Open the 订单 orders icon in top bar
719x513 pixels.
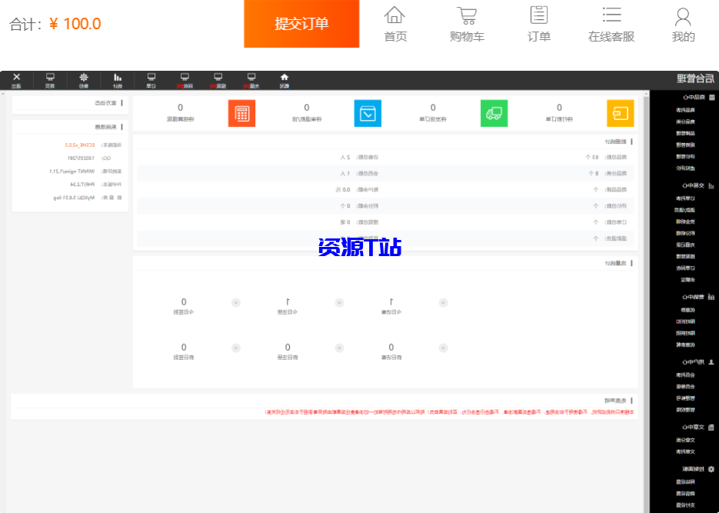538,24
